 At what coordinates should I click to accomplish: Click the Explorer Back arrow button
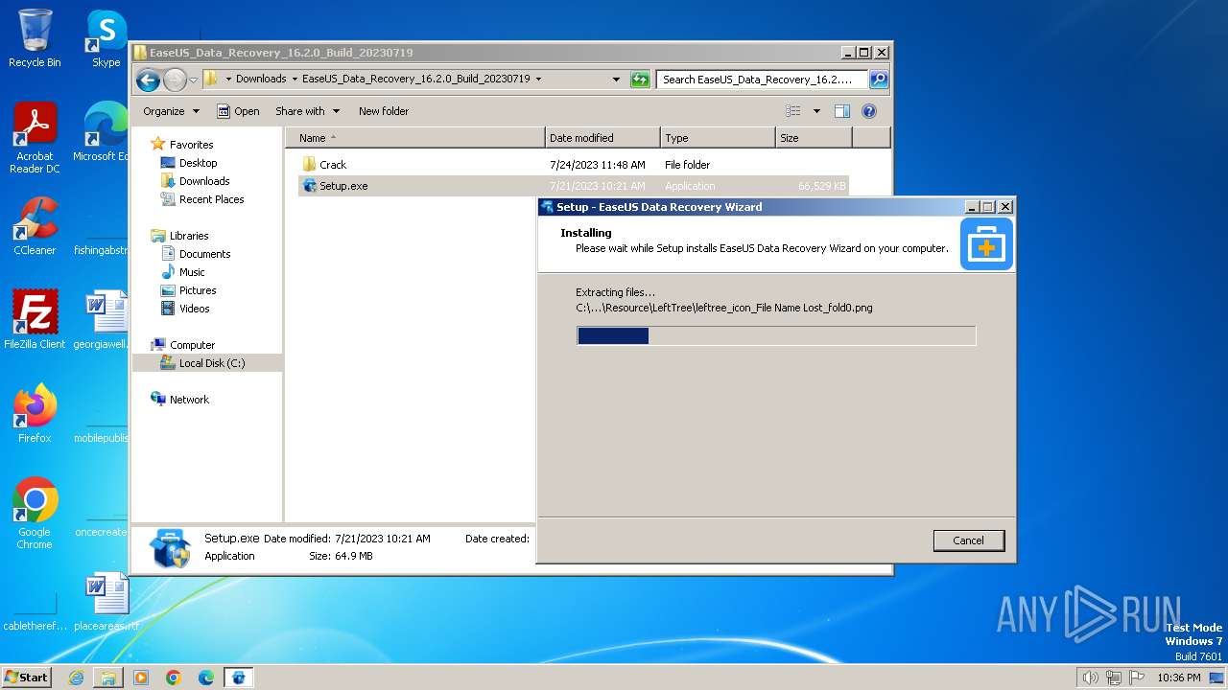tap(148, 80)
